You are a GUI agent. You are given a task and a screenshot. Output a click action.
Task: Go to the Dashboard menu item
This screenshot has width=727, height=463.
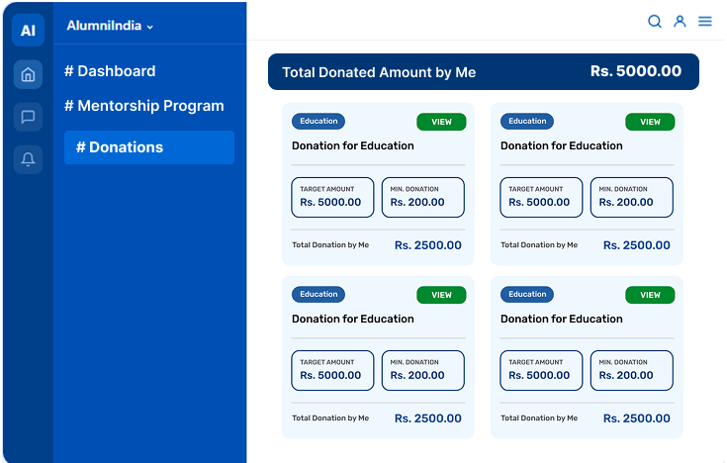110,71
